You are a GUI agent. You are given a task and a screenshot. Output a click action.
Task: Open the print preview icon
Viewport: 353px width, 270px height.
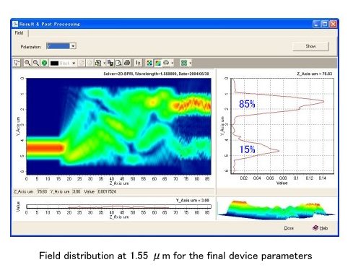point(118,63)
